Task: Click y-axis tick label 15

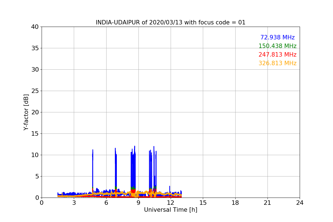Action: click(35, 134)
